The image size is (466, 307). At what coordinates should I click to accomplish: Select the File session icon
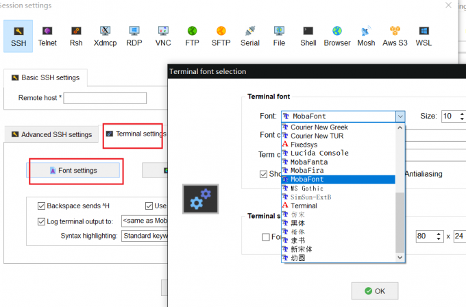[x=279, y=36]
